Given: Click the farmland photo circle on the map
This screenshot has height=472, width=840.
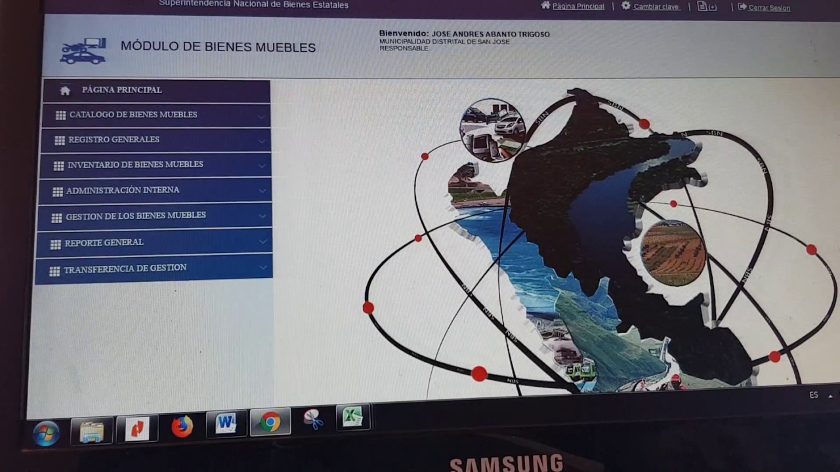Looking at the screenshot, I should point(673,253).
